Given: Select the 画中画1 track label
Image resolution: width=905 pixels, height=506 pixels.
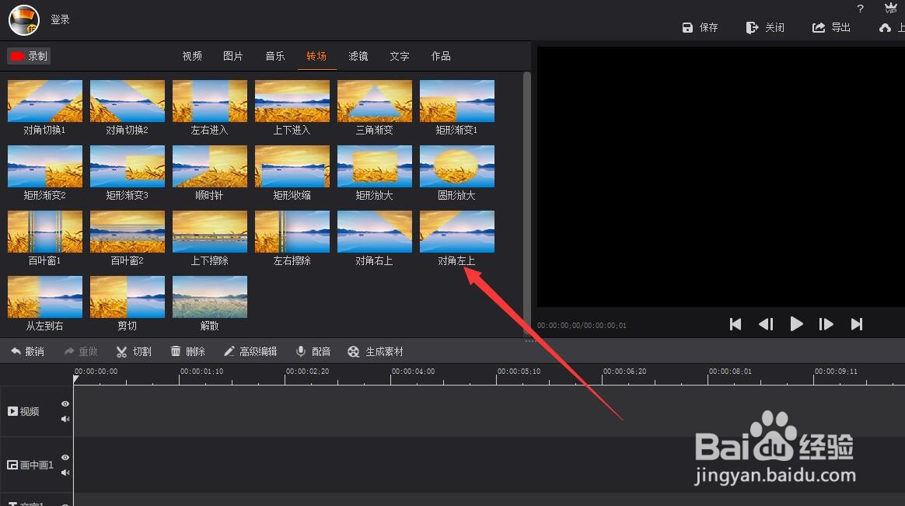Looking at the screenshot, I should [x=30, y=465].
